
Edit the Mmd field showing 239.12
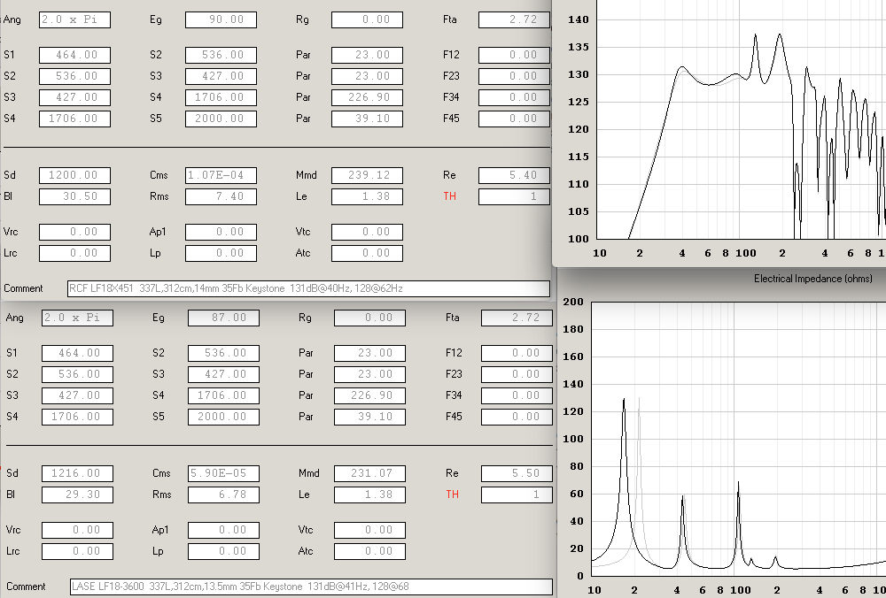point(368,175)
